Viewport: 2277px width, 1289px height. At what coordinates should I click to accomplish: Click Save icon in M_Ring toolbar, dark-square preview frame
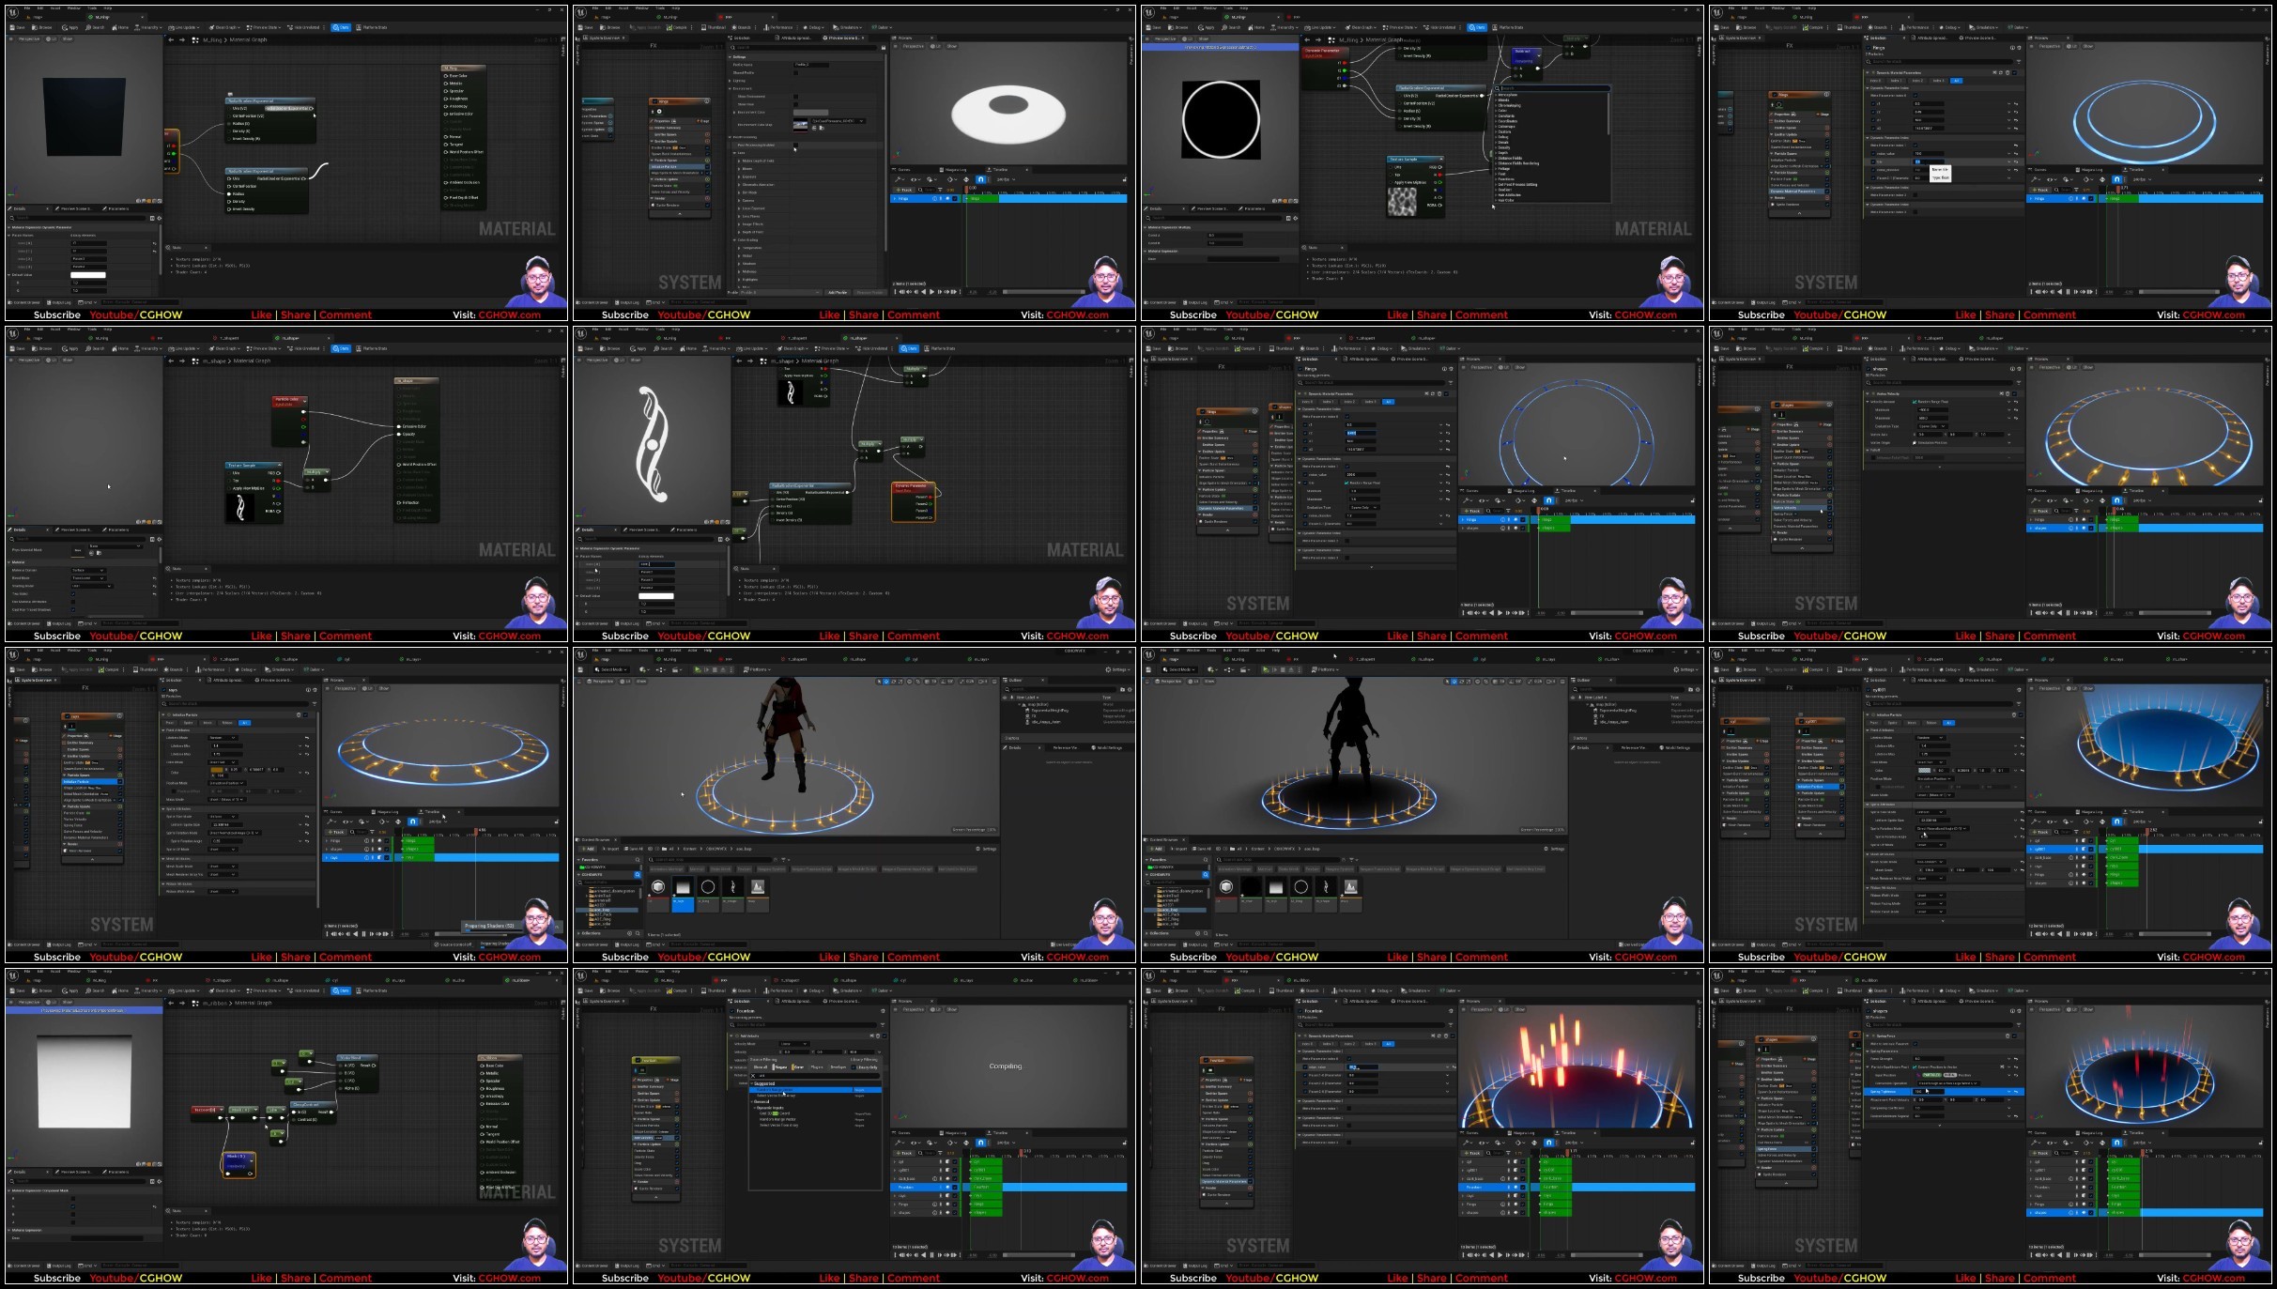coord(12,27)
